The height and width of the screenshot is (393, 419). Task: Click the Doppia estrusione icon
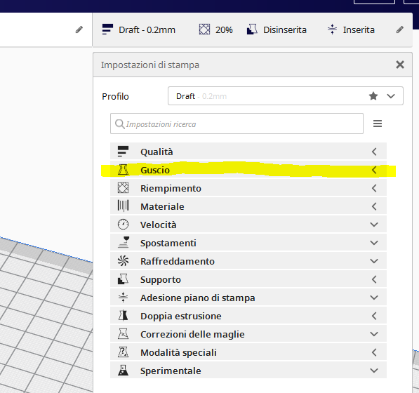pos(123,316)
